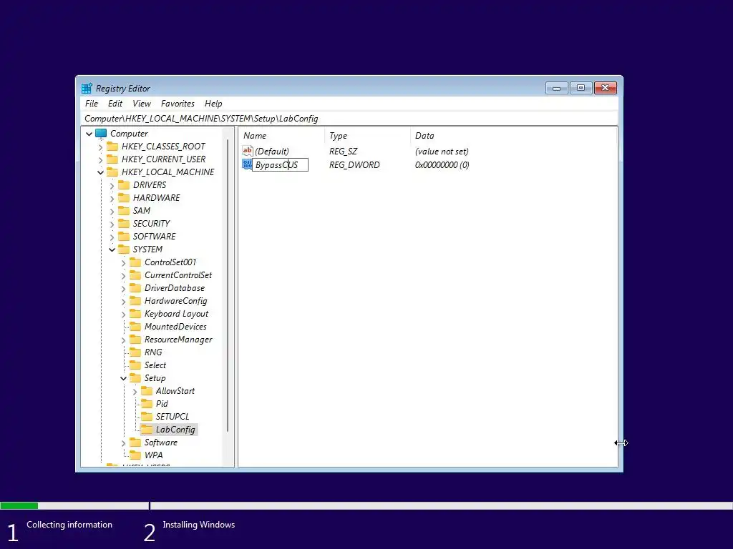The height and width of the screenshot is (549, 733).
Task: Click the CurrentControlSet folder icon
Action: coord(135,275)
